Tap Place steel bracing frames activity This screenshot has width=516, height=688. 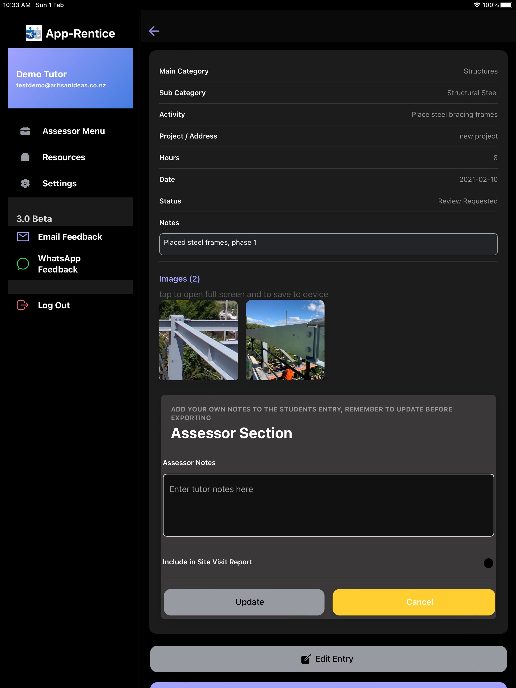454,115
